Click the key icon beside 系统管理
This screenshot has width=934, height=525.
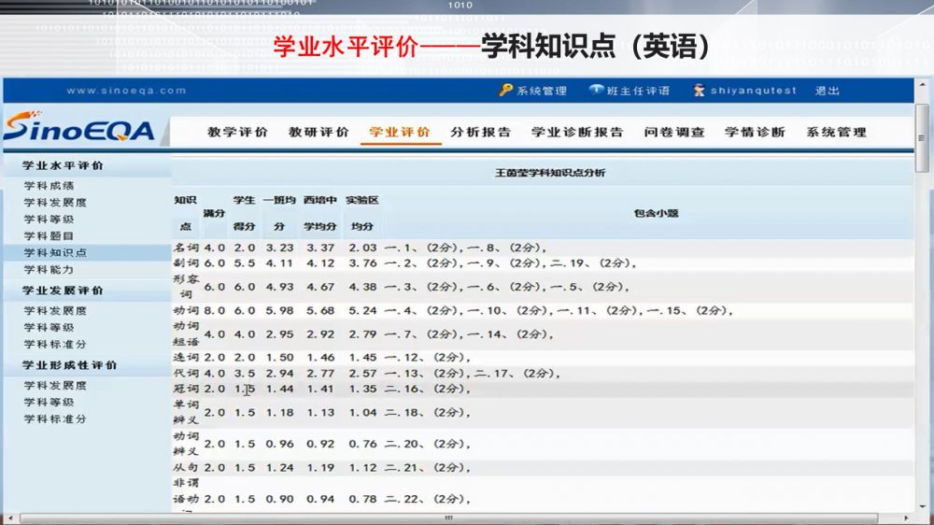(506, 91)
